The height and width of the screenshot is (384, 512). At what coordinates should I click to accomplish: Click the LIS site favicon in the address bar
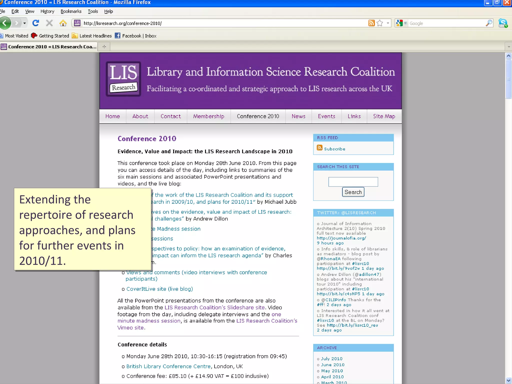point(77,23)
